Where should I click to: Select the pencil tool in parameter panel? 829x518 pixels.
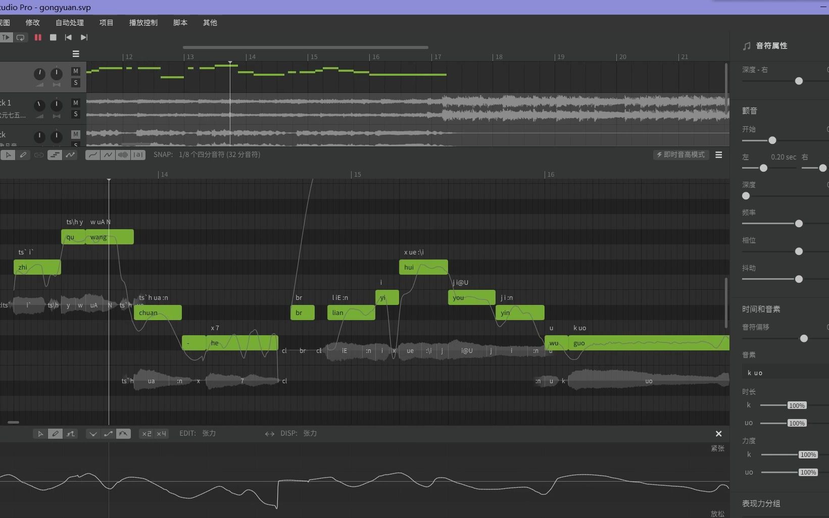tap(56, 434)
